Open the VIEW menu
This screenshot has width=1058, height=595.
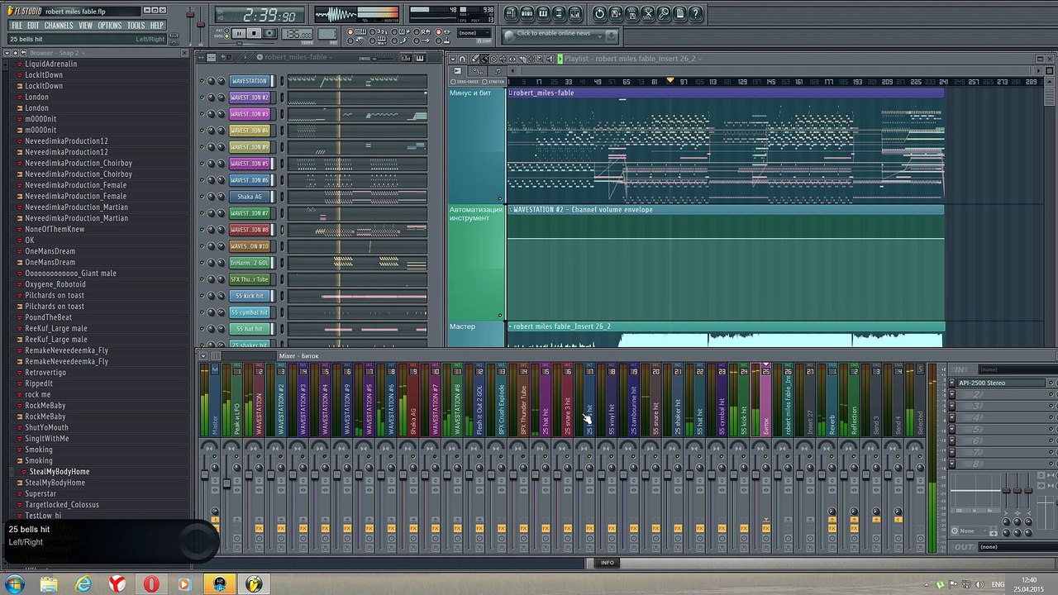click(85, 26)
